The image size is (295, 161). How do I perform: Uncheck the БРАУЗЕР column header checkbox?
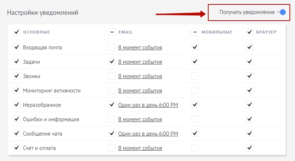click(250, 32)
